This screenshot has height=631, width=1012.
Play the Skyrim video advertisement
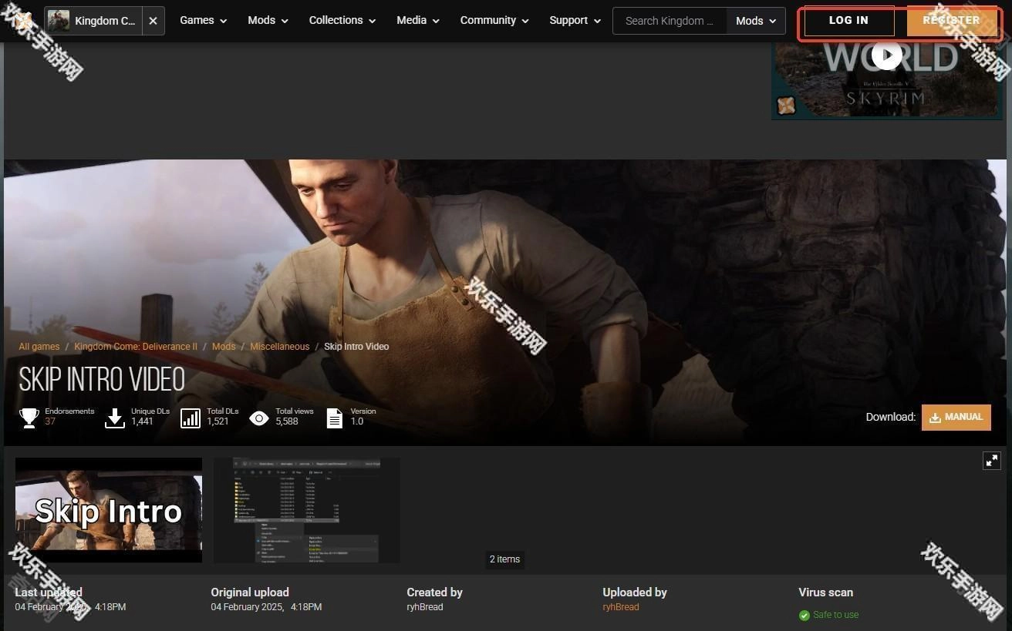click(886, 55)
